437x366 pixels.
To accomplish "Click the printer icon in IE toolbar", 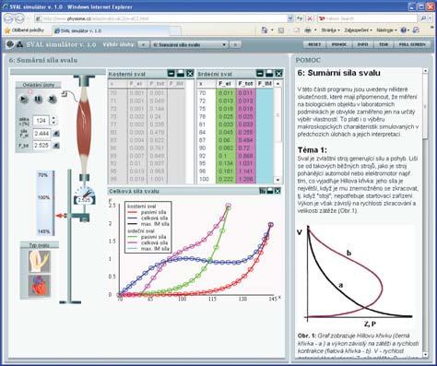I will 307,30.
